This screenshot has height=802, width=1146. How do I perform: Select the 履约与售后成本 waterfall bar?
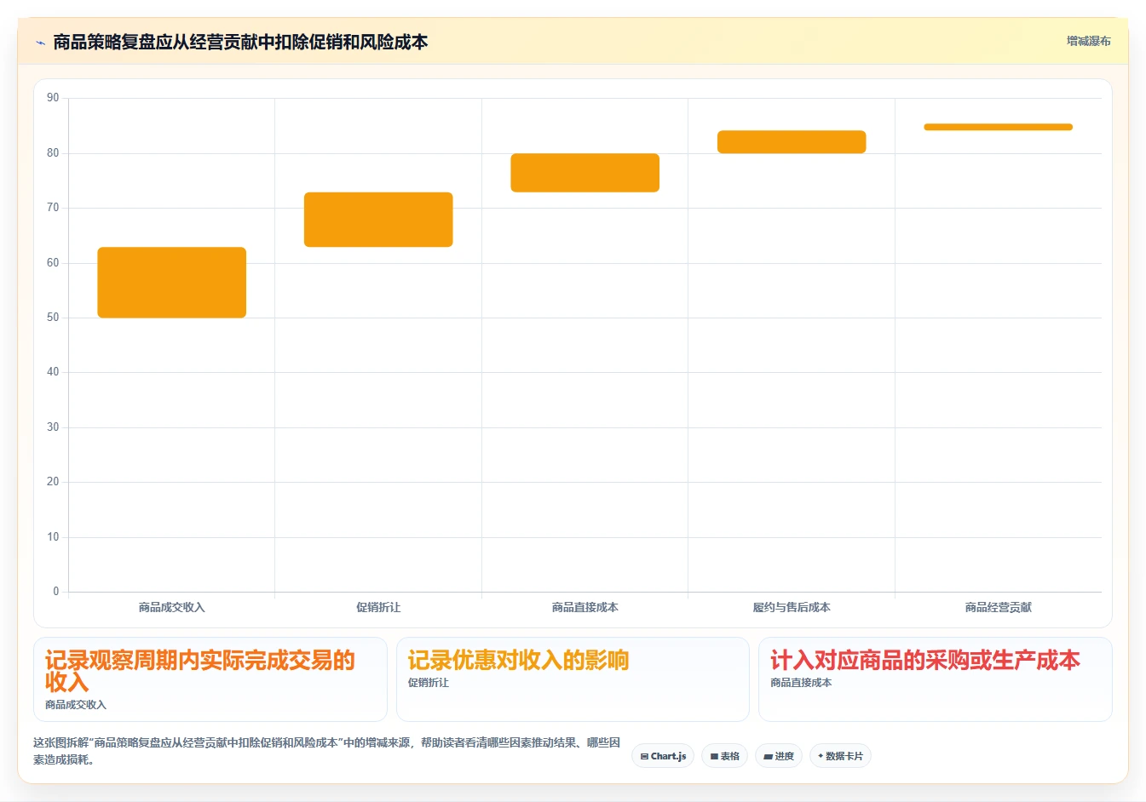point(792,142)
